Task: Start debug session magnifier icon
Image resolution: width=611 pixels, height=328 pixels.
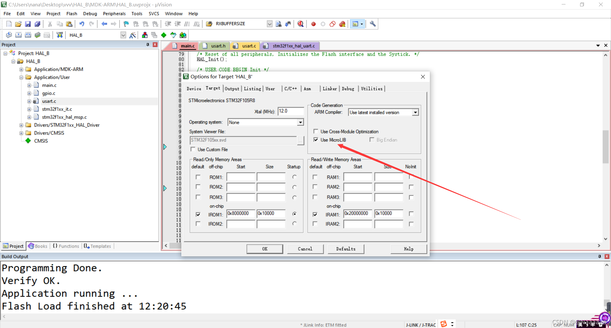Action: click(x=300, y=24)
